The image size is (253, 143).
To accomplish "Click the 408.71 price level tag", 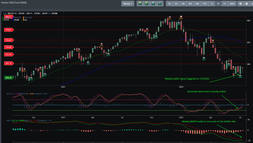I will [9, 17].
